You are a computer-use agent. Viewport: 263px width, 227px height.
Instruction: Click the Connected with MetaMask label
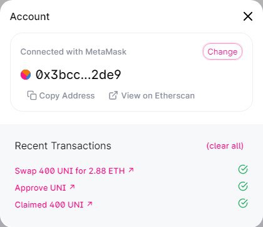(73, 51)
